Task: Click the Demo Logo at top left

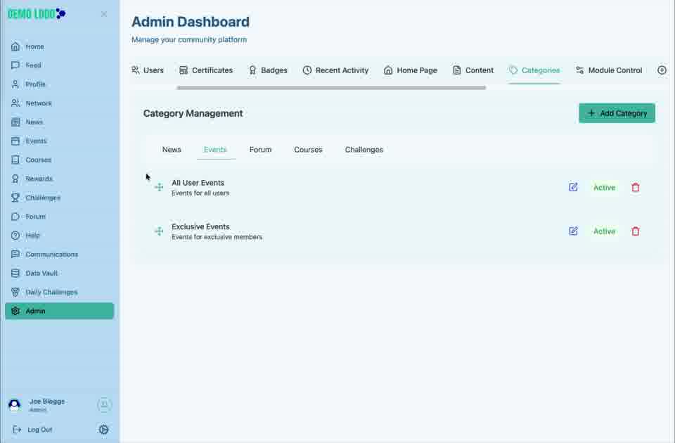Action: (37, 14)
